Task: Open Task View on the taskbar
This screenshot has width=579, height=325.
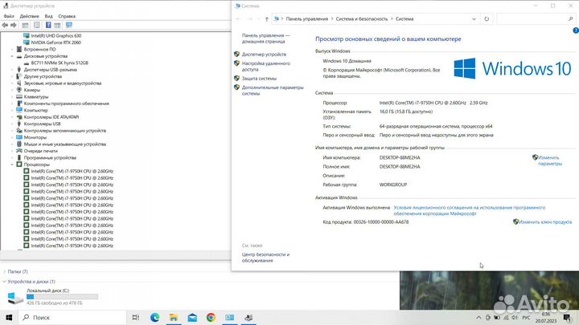Action: click(x=136, y=317)
